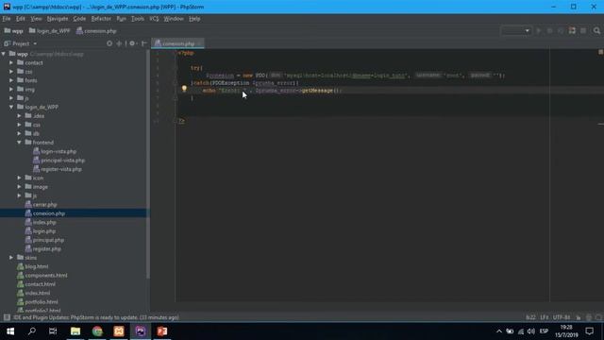
Task: Expand the .idea folder
Action: point(19,115)
